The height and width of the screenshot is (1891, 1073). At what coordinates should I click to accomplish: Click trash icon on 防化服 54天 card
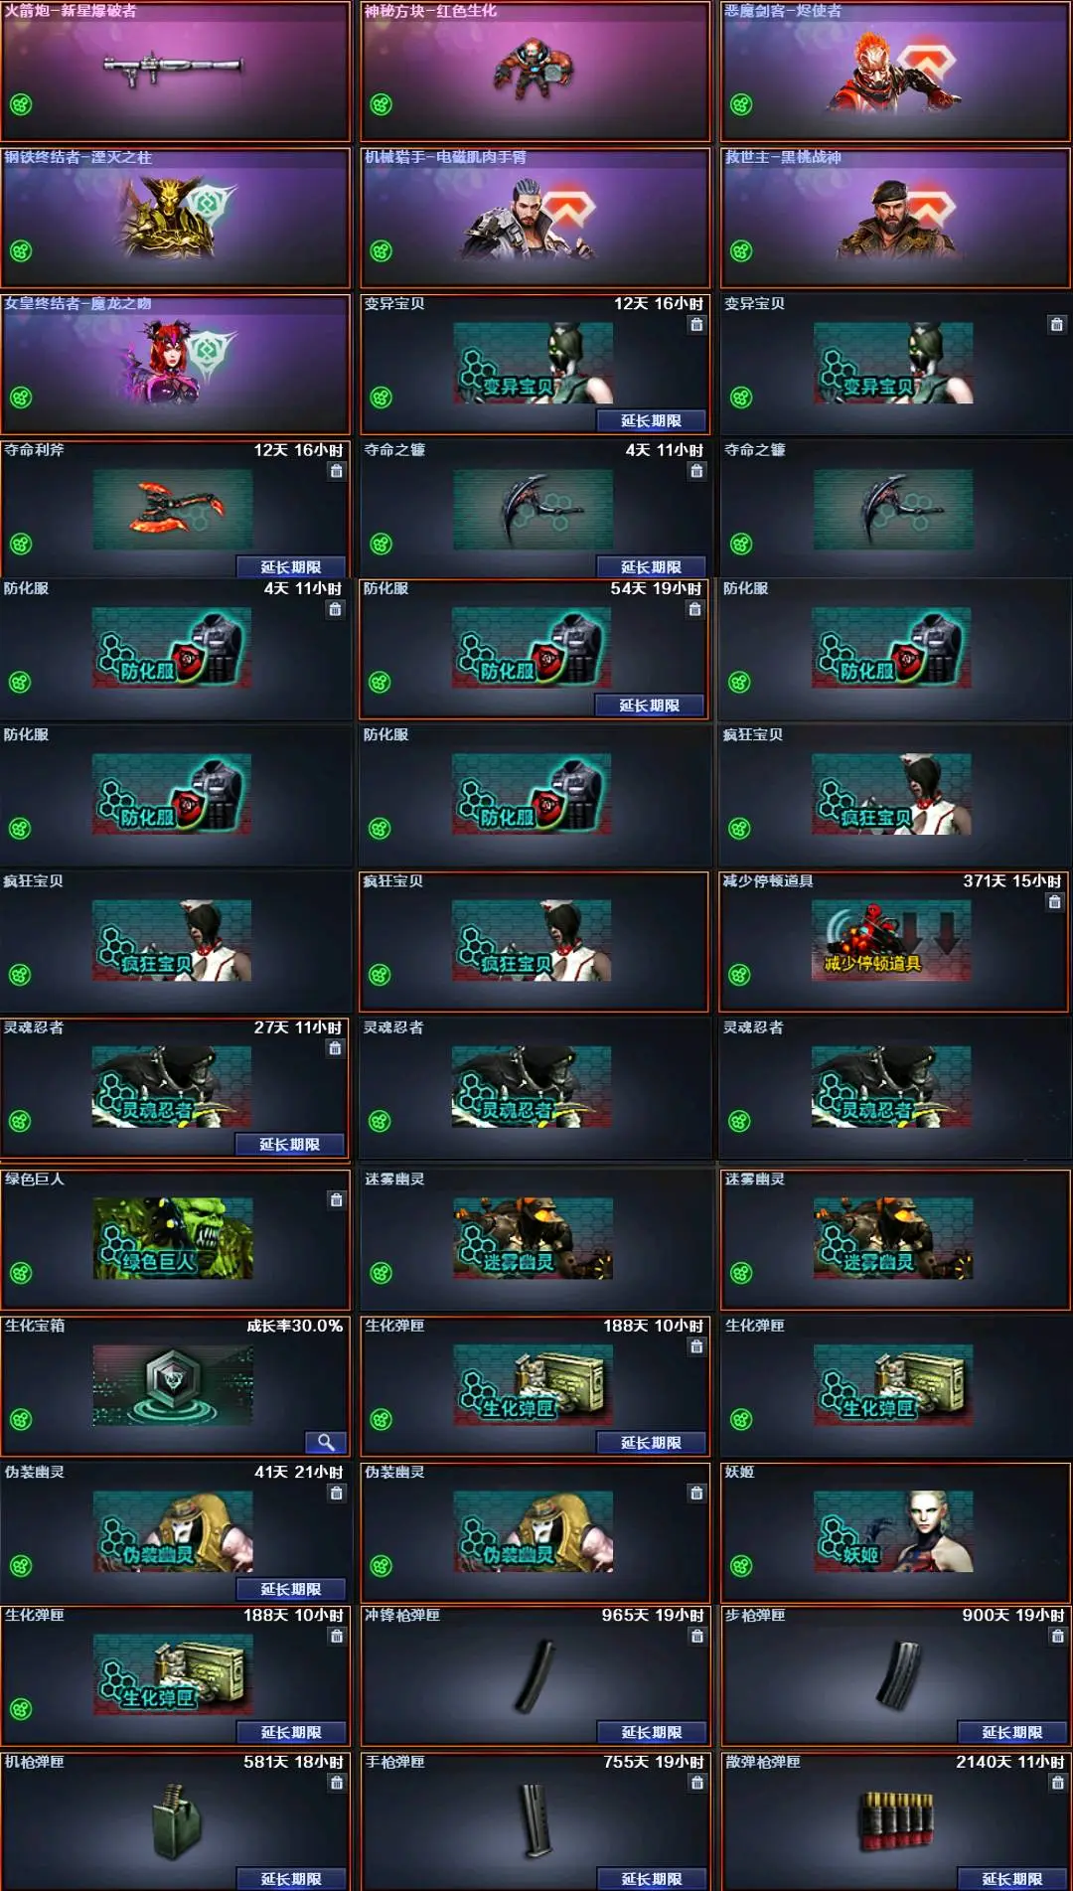point(695,609)
